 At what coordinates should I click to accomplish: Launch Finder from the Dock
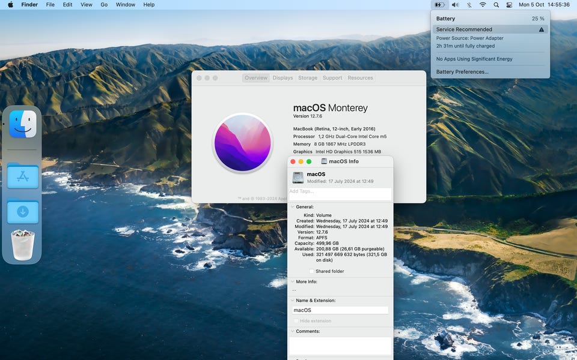click(x=22, y=124)
